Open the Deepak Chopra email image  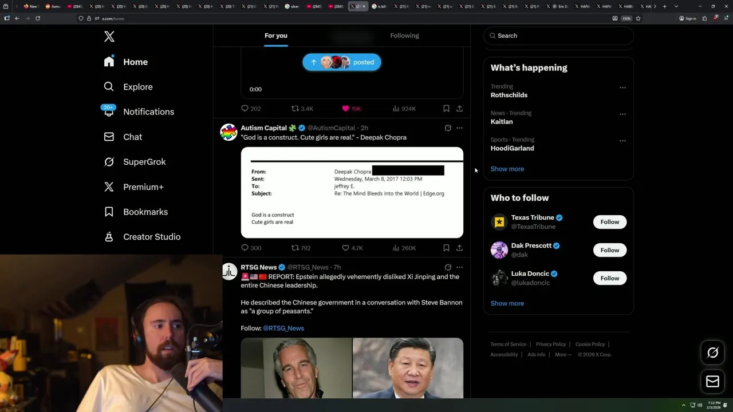(x=352, y=192)
